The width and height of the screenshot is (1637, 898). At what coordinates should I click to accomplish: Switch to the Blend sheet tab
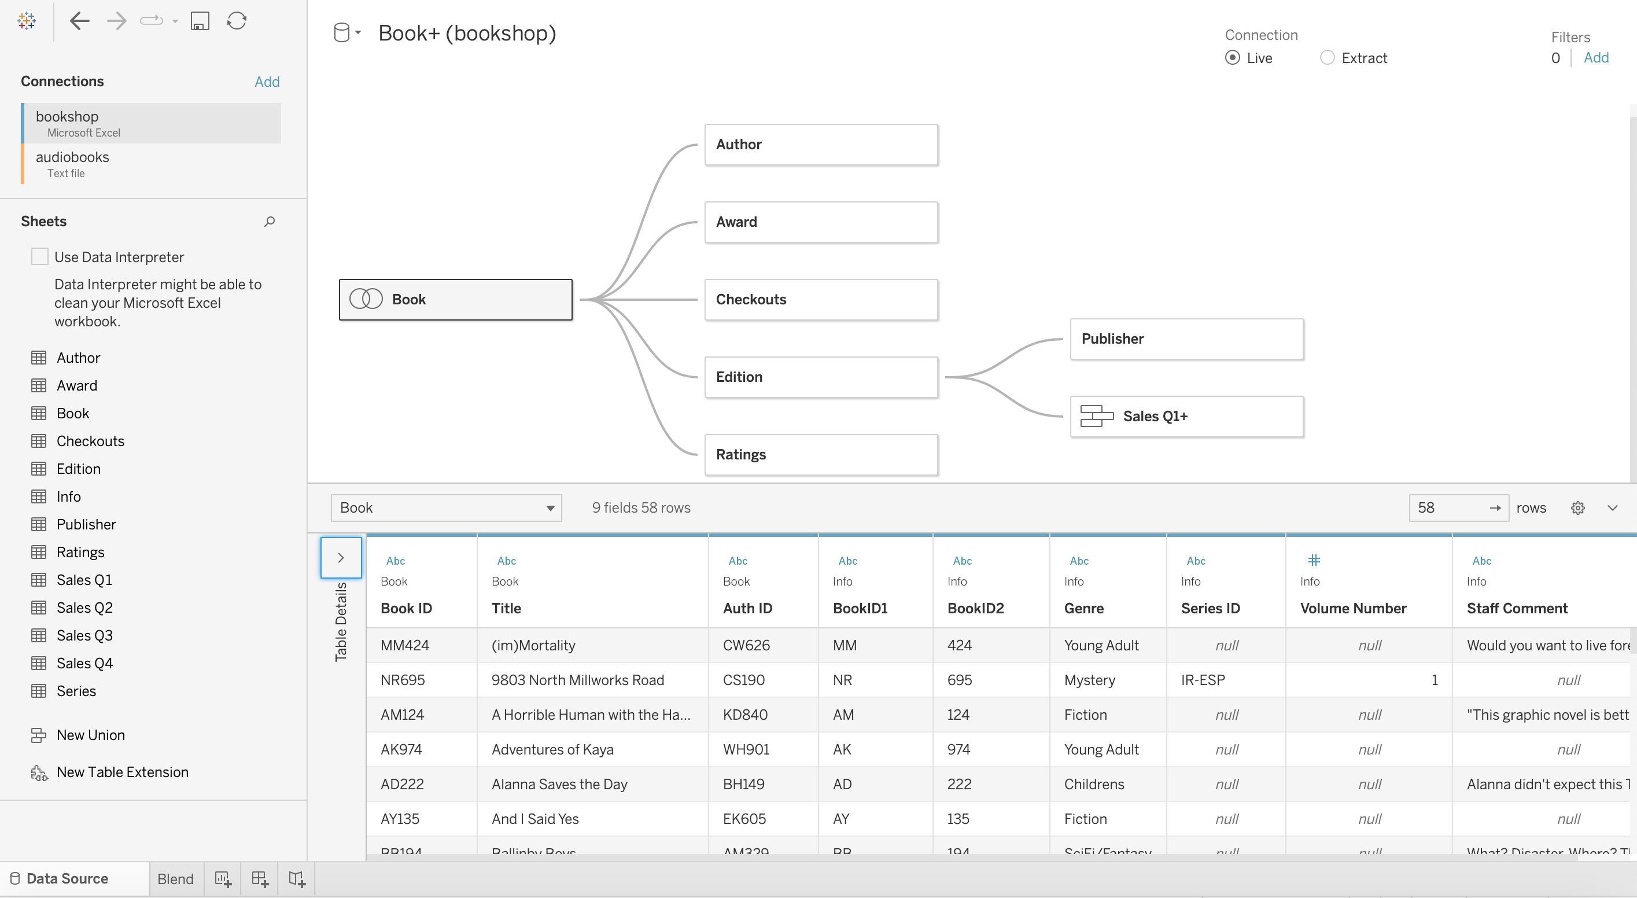pos(175,879)
